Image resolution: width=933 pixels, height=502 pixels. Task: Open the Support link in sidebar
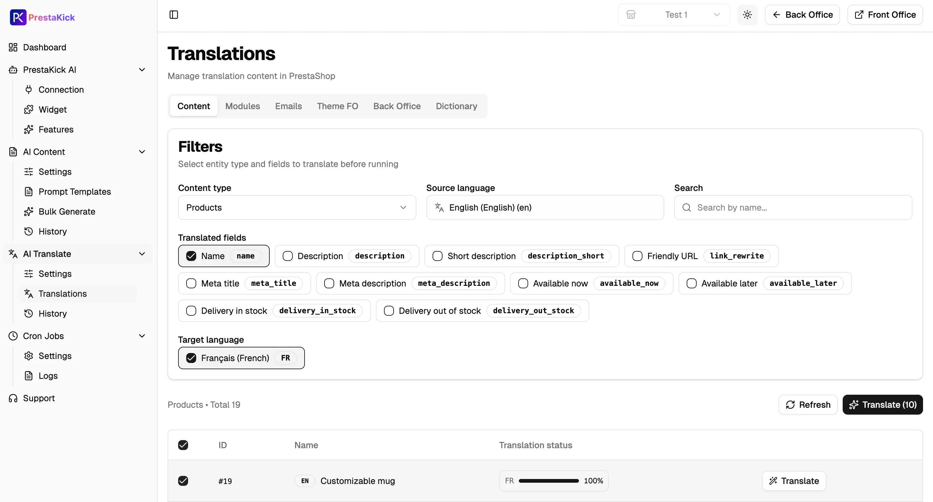pos(39,398)
